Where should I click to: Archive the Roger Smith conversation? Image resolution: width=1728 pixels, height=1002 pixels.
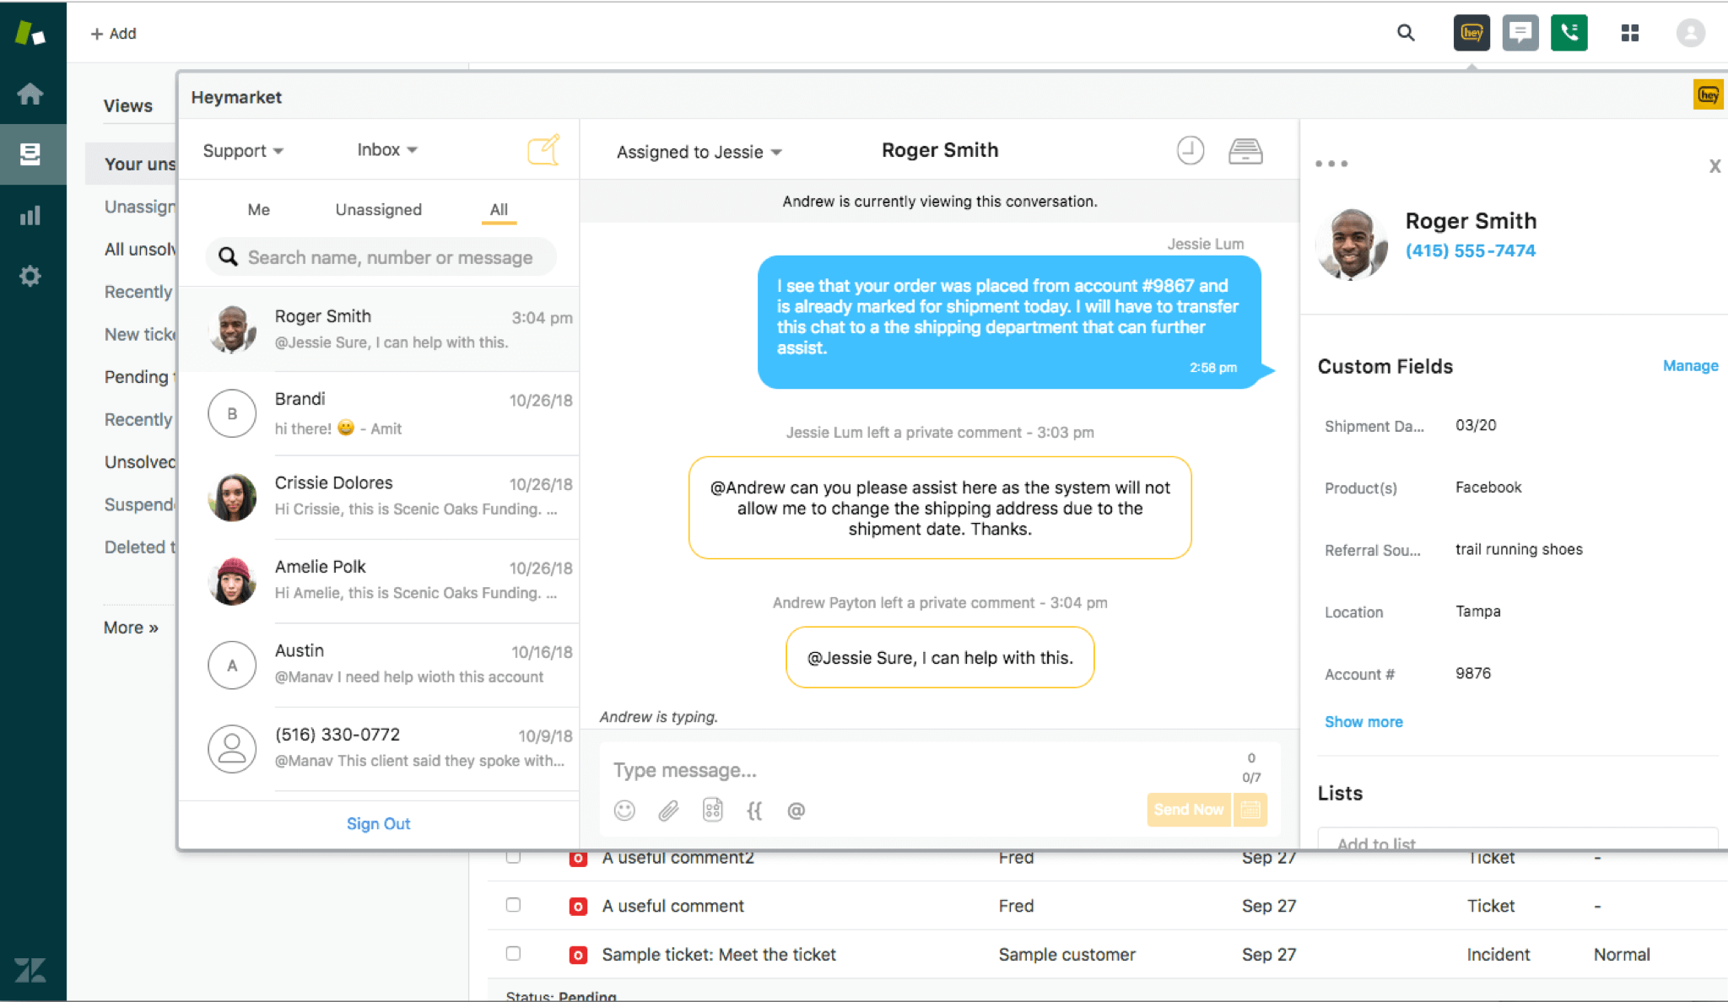1246,150
